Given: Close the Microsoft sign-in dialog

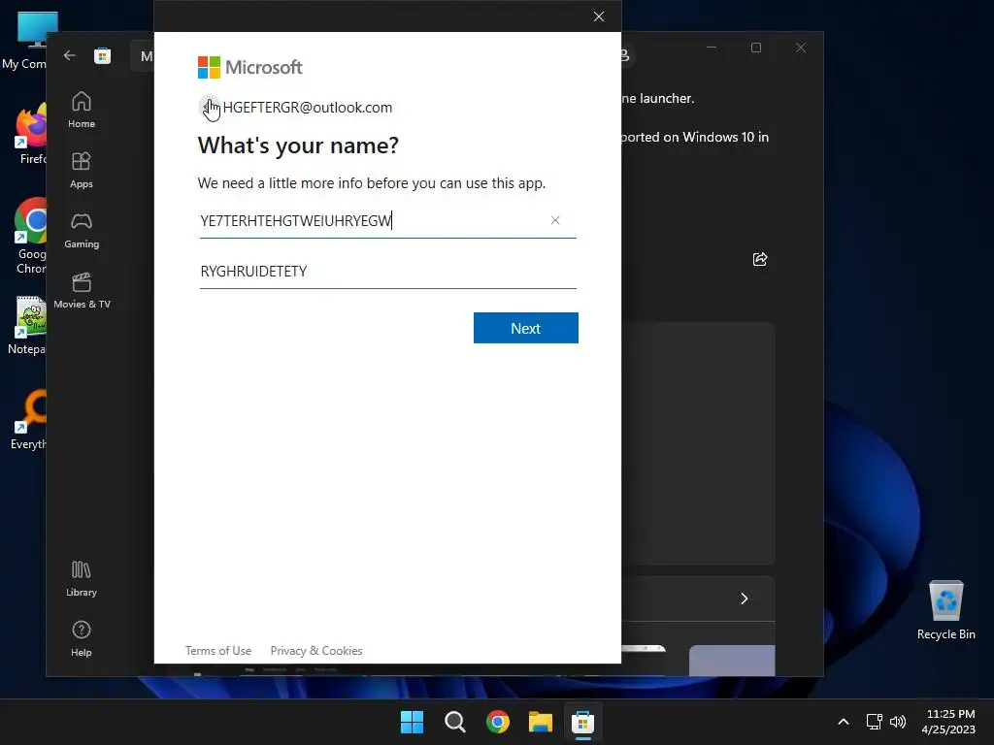Looking at the screenshot, I should (598, 16).
